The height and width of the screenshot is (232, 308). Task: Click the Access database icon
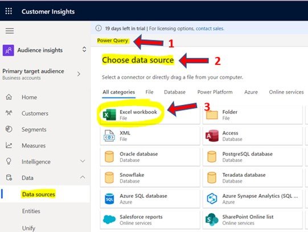click(x=212, y=136)
